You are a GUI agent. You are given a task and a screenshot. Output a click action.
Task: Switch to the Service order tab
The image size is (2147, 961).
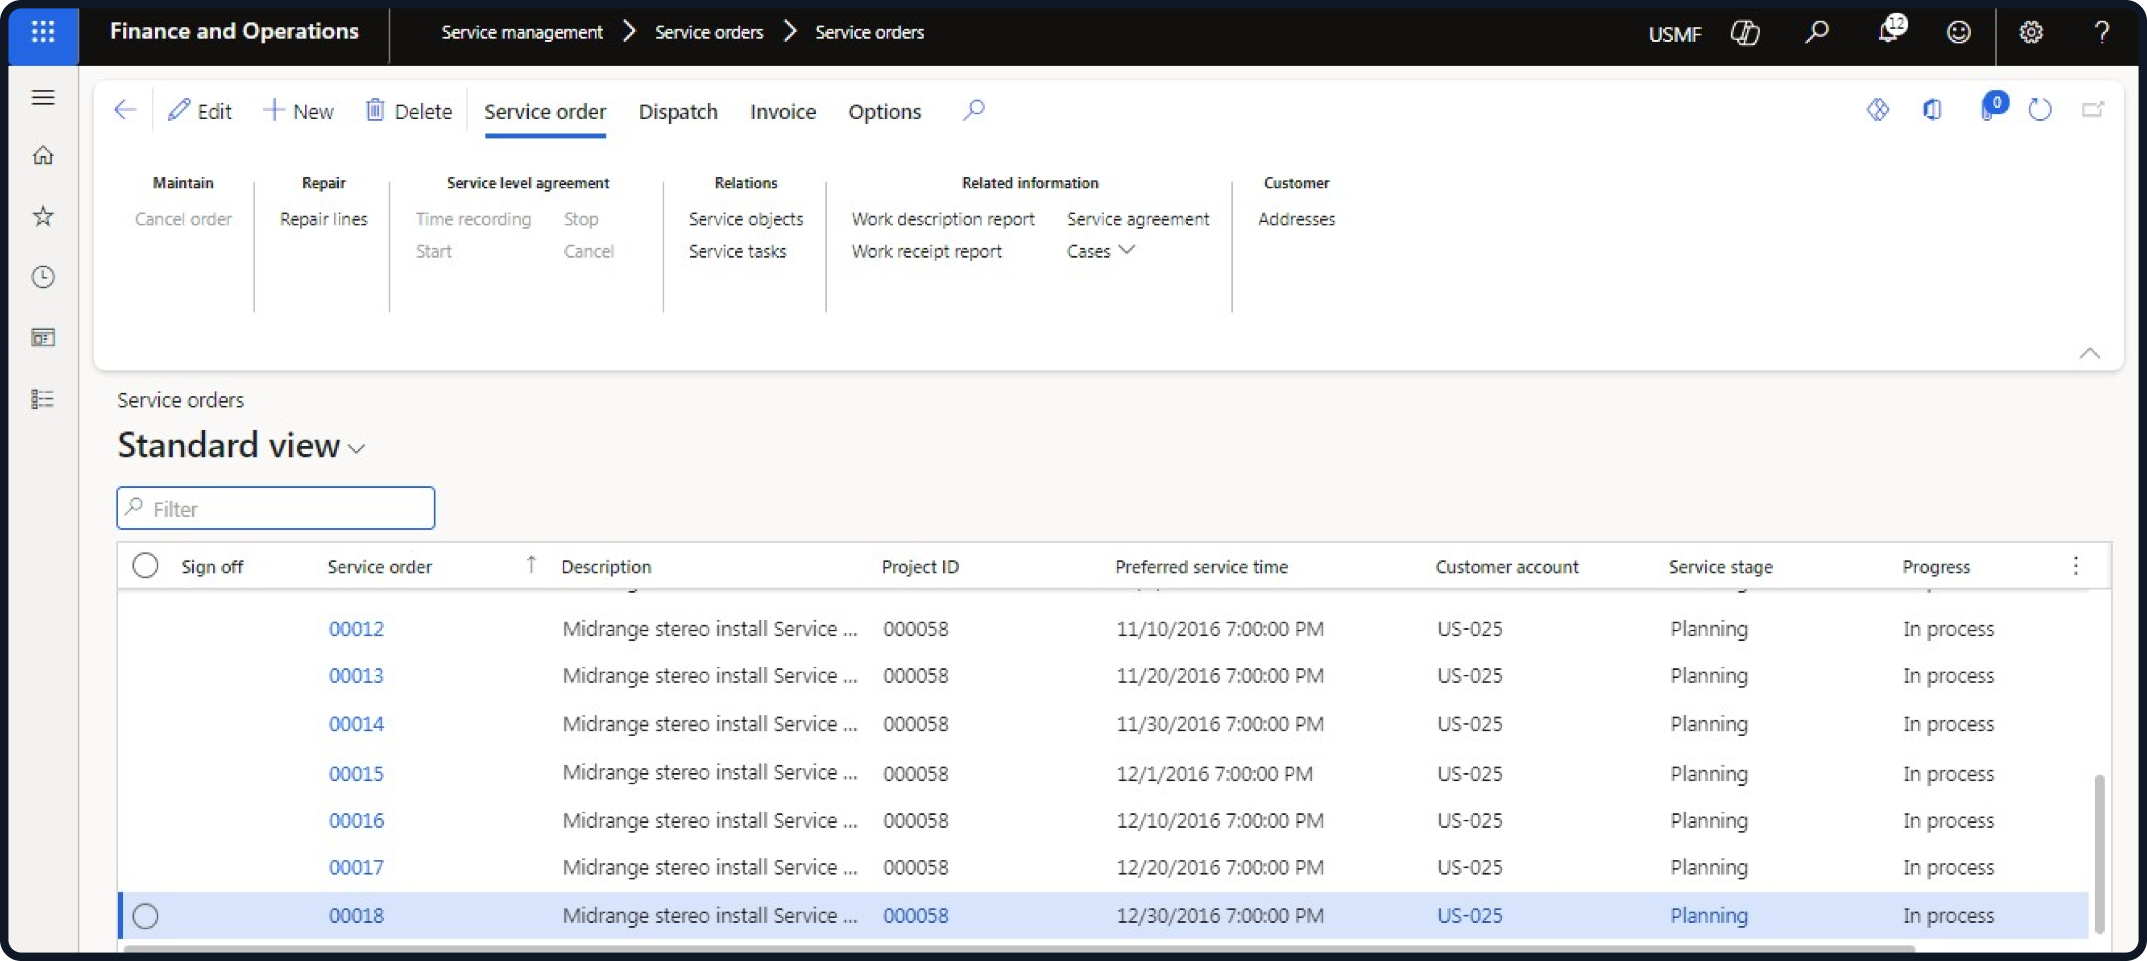pyautogui.click(x=545, y=112)
